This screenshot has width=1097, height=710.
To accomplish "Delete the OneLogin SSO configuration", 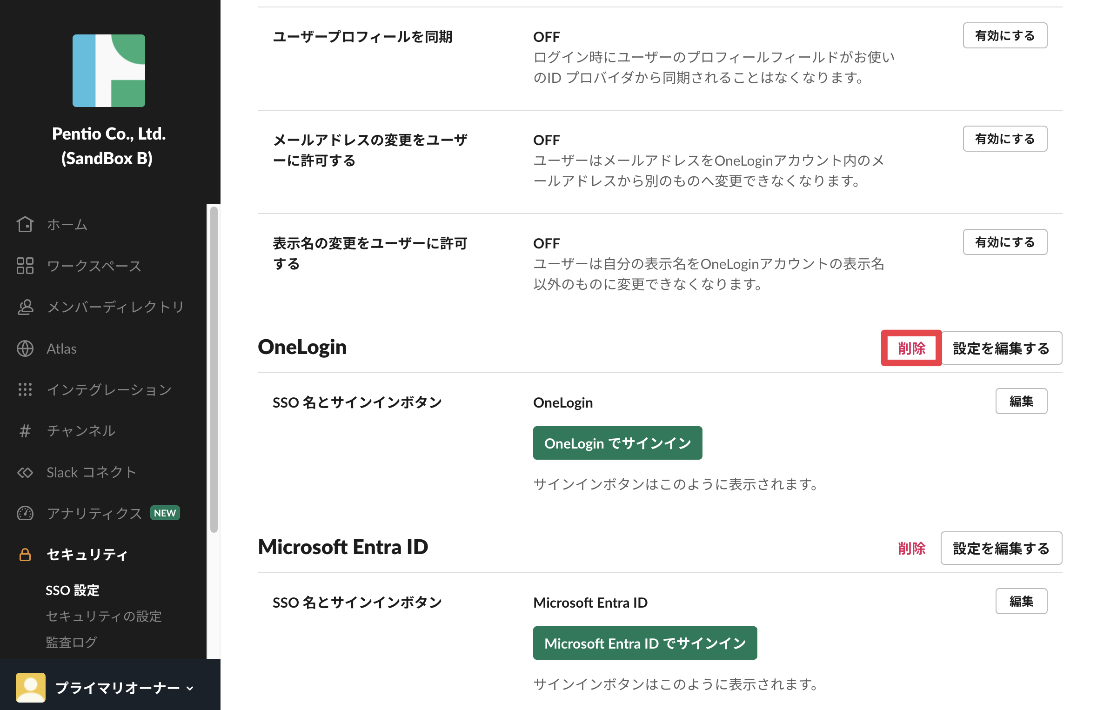I will pyautogui.click(x=911, y=348).
